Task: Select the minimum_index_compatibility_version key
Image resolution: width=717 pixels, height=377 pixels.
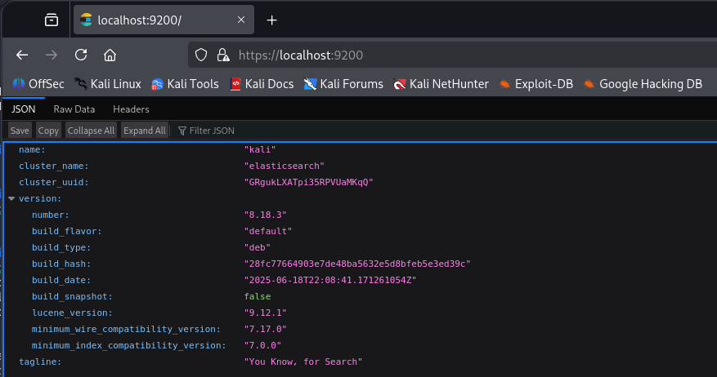Action: (x=129, y=345)
